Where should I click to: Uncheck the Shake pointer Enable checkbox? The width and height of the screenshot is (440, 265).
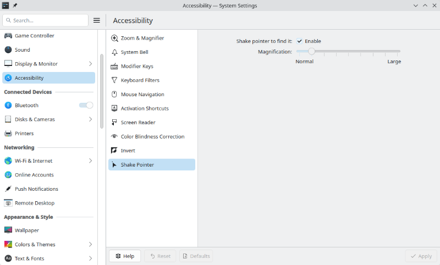tap(300, 41)
